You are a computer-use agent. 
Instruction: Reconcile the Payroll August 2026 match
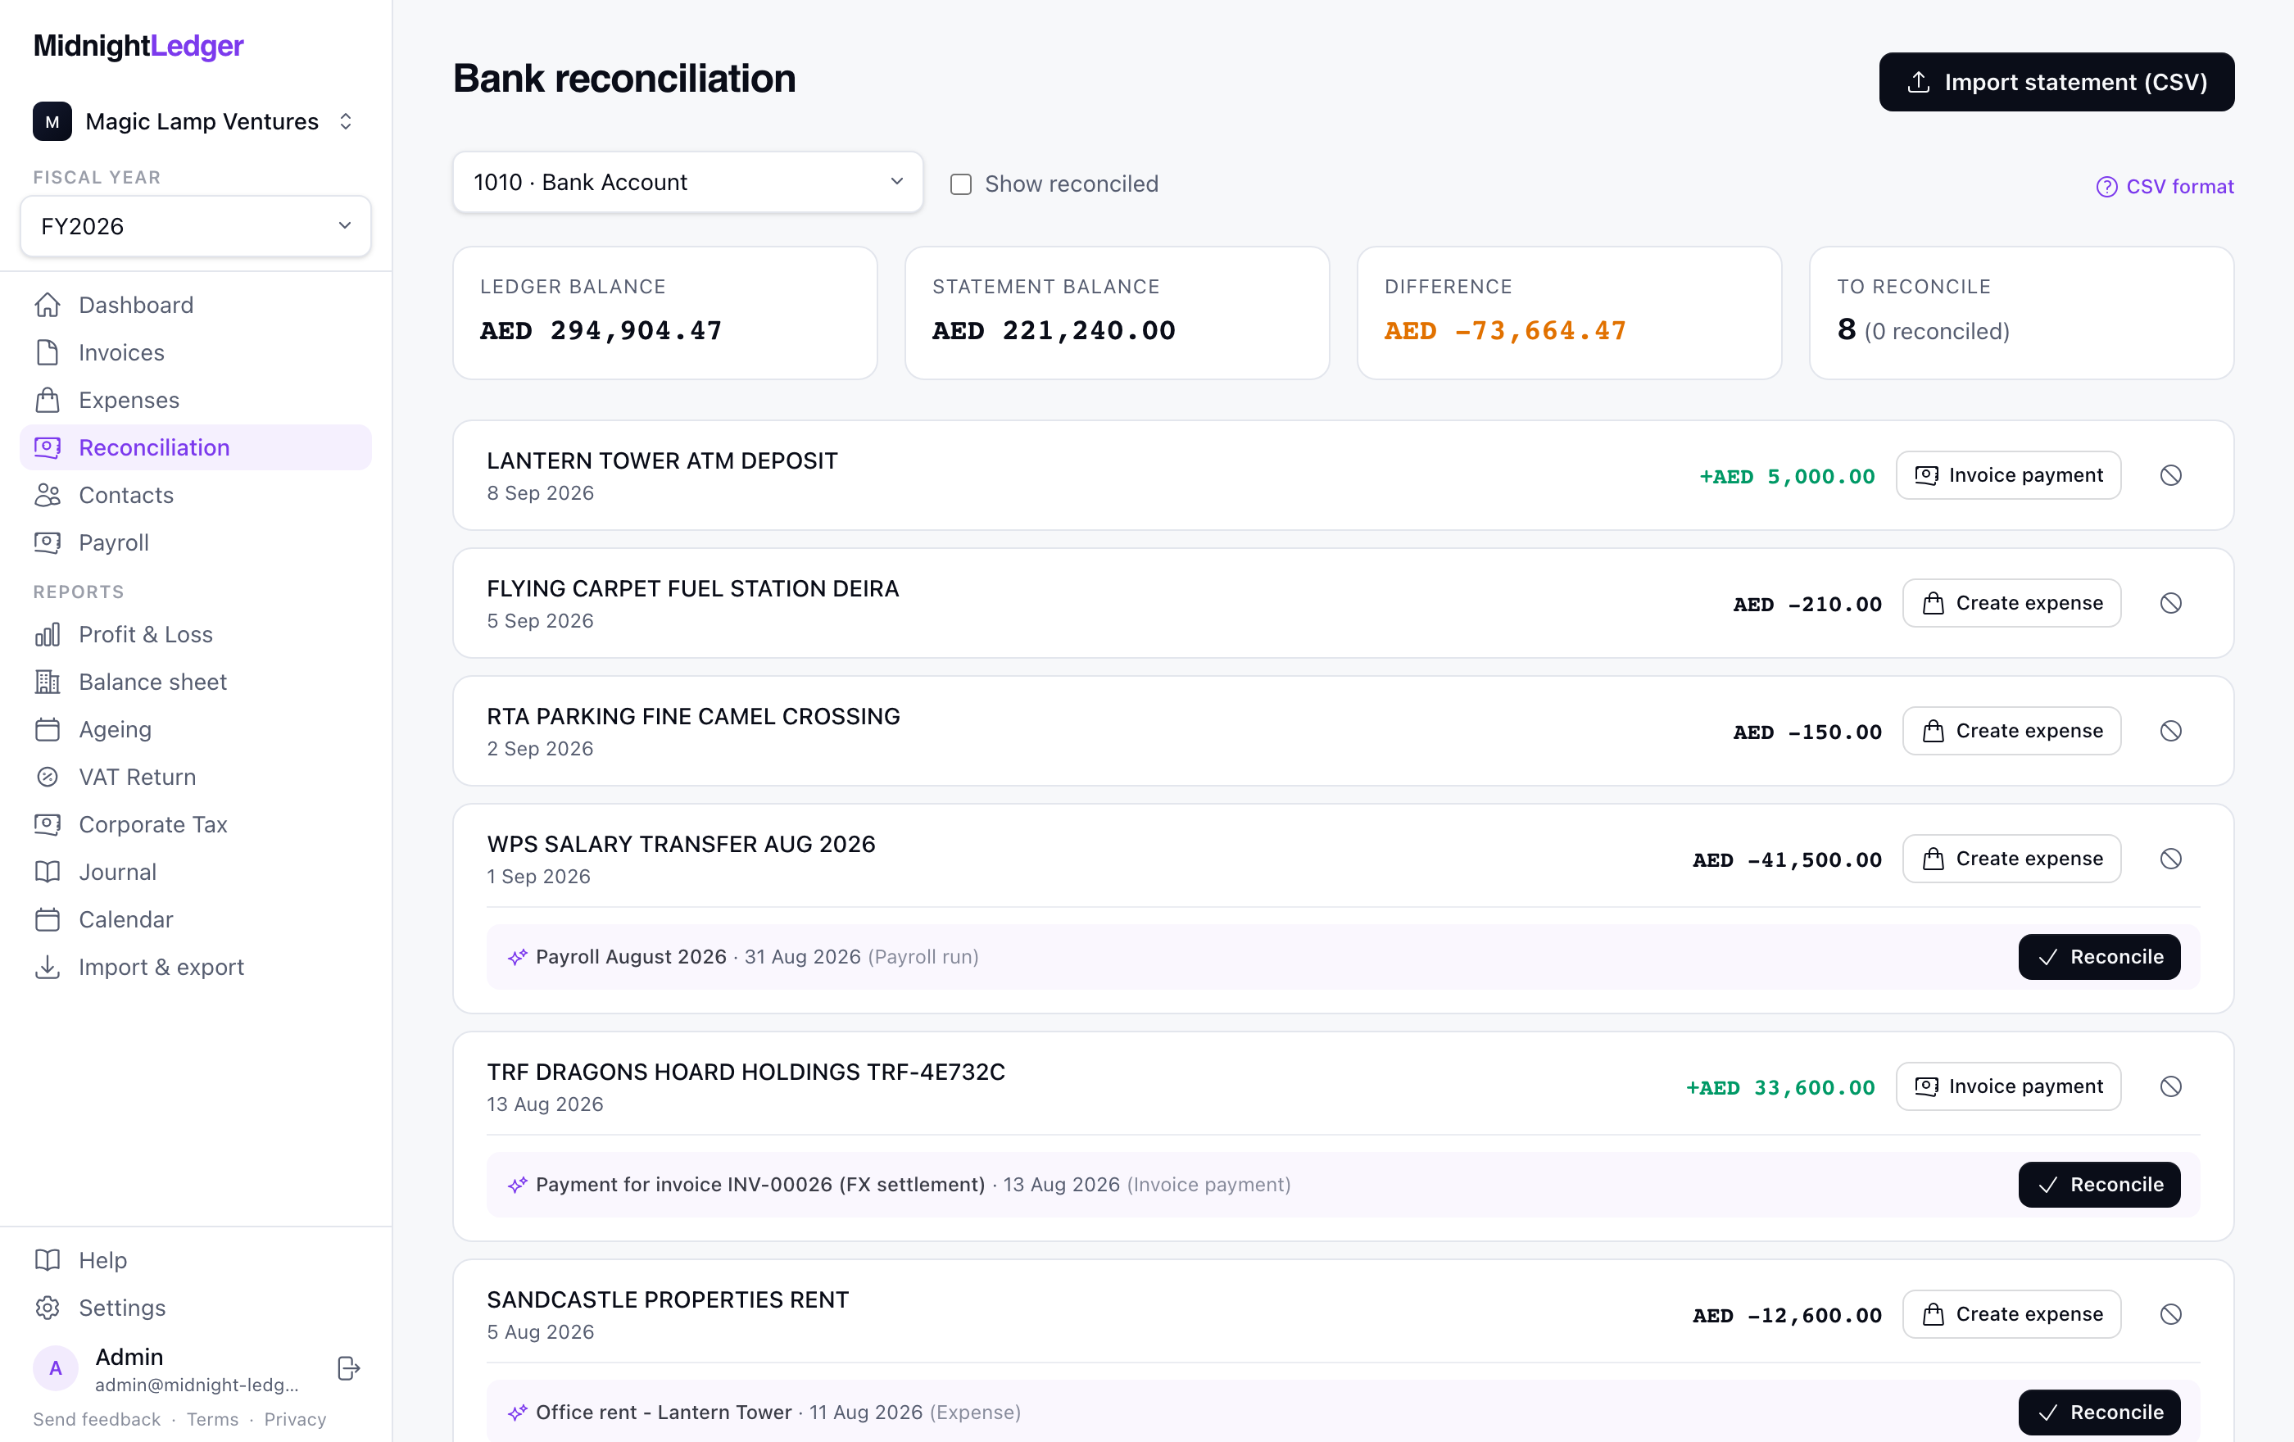tap(2099, 956)
